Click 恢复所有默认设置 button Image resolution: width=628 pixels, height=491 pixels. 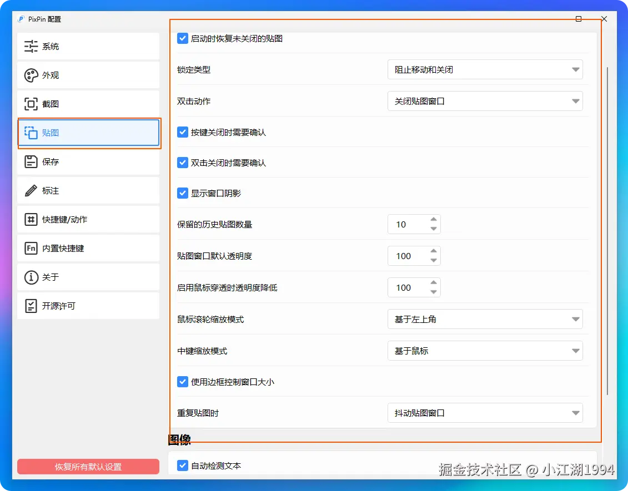coord(88,467)
